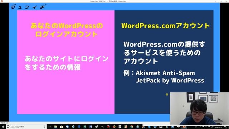Click the text 'あなたのサイトにログインをするための情報'
The image size is (229, 129).
pos(67,63)
